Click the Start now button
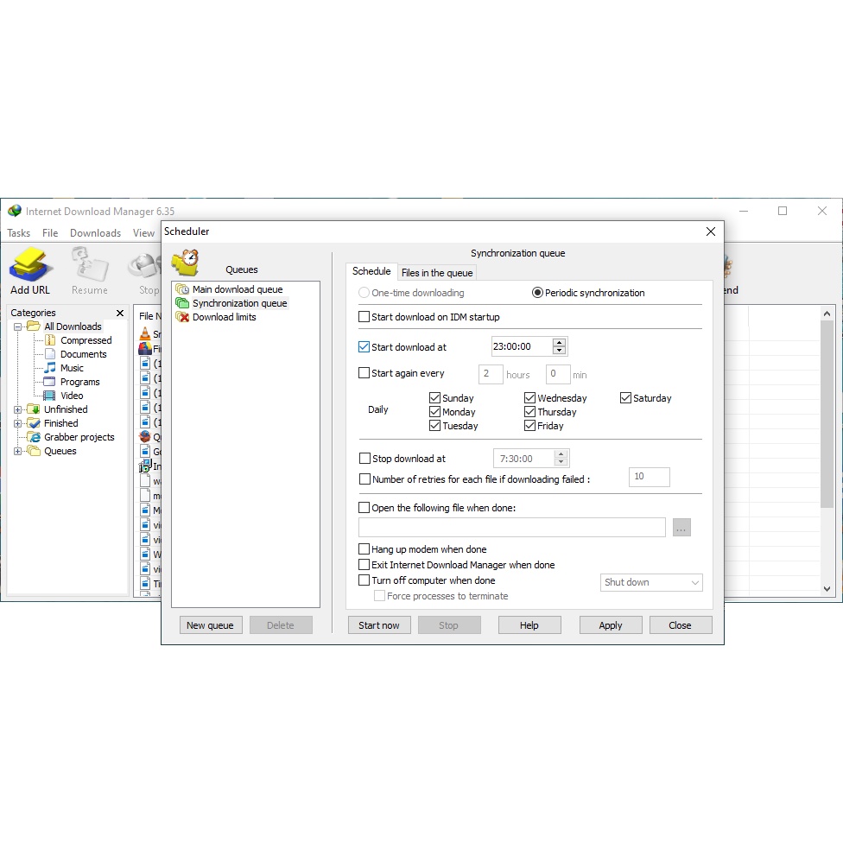 pyautogui.click(x=379, y=625)
